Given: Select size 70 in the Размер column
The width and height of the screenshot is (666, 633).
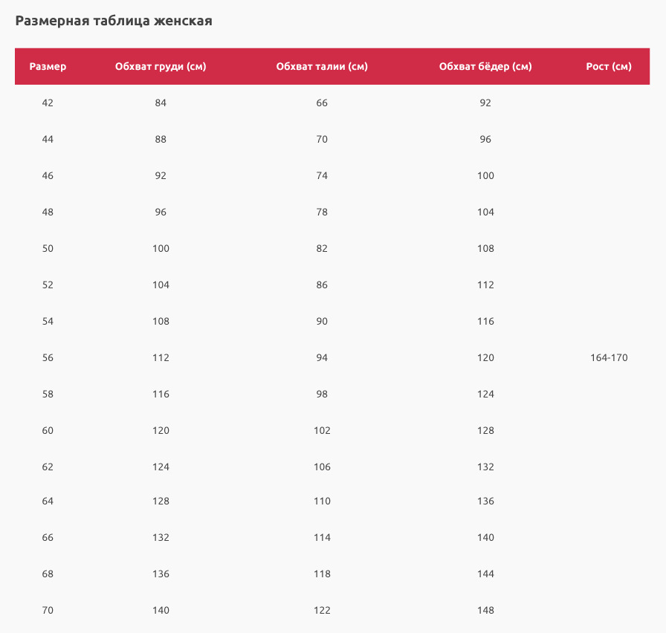Looking at the screenshot, I should 48,611.
